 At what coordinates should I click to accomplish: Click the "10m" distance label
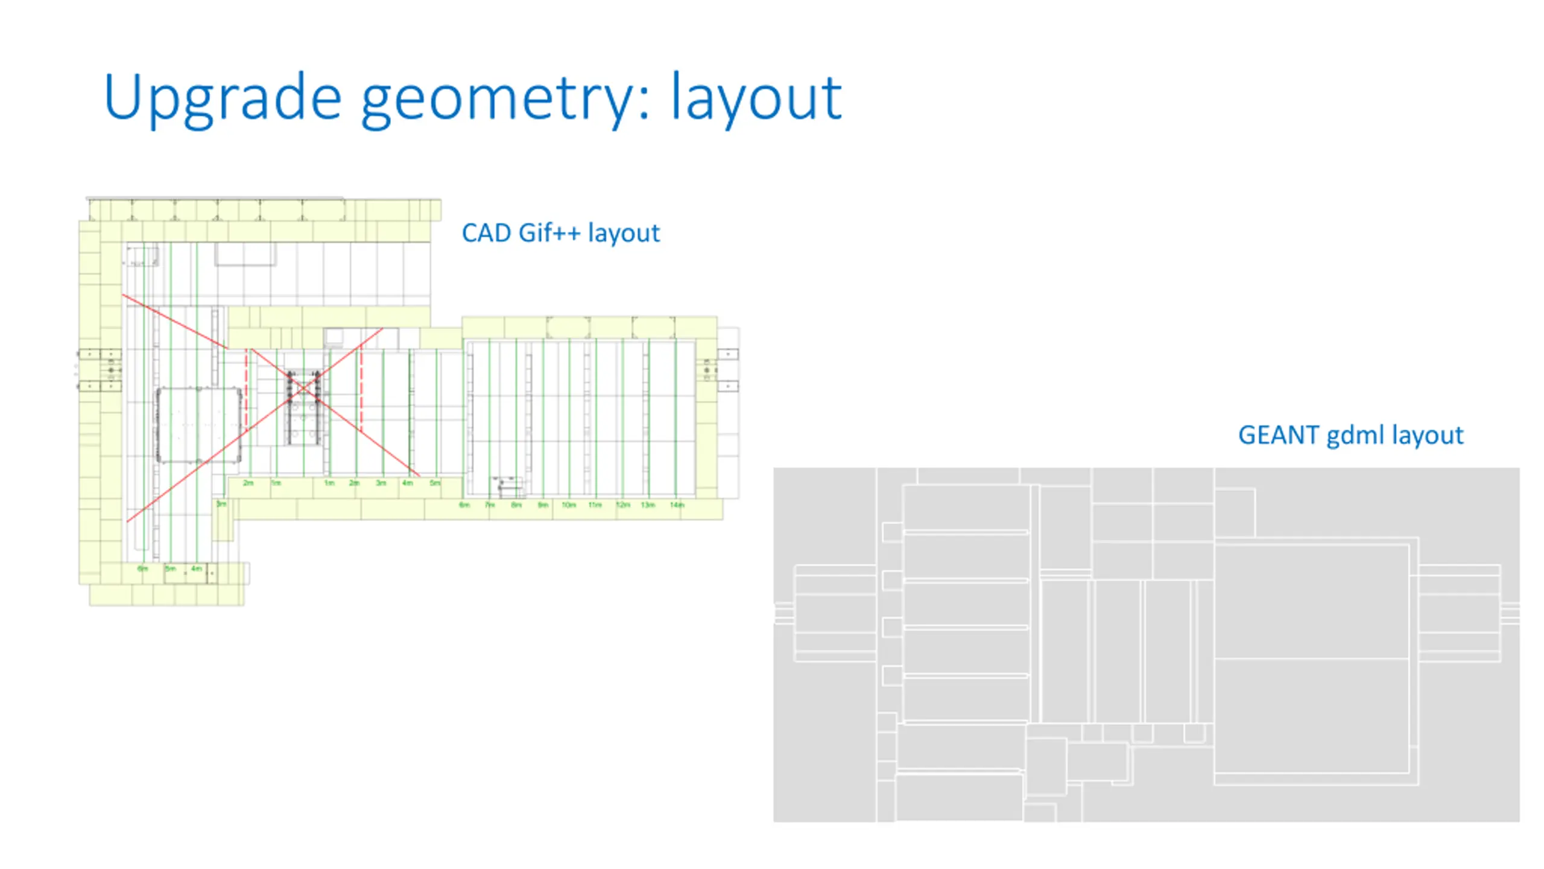point(569,505)
